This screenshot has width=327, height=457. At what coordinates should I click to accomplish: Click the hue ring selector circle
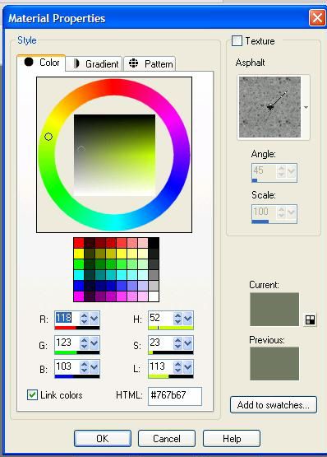point(48,137)
